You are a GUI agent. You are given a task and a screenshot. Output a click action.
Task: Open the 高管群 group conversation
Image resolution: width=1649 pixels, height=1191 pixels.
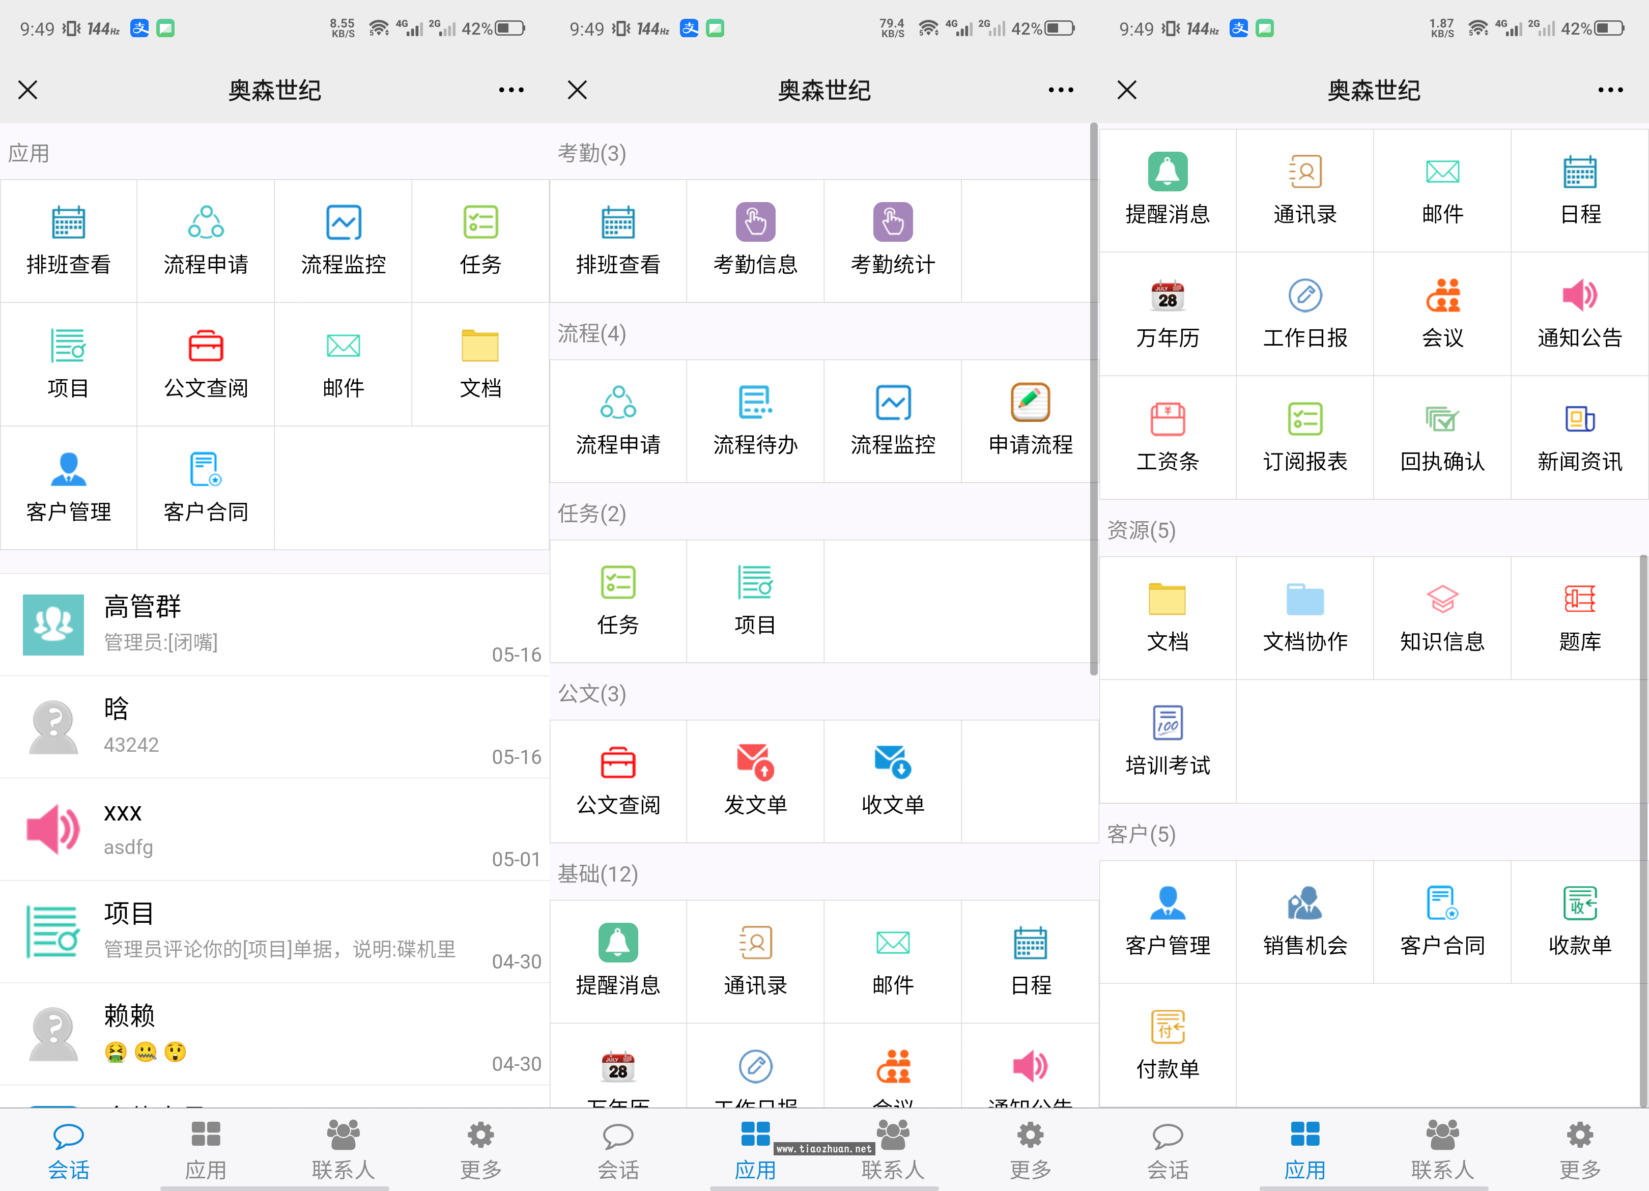point(275,624)
